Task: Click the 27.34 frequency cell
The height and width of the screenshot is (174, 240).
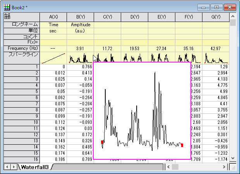Action: pyautogui.click(x=162, y=49)
